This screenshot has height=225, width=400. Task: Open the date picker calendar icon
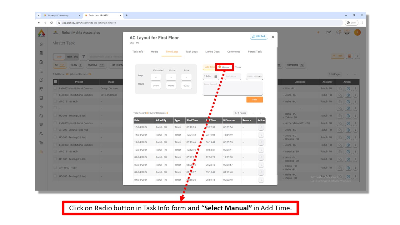pyautogui.click(x=216, y=77)
